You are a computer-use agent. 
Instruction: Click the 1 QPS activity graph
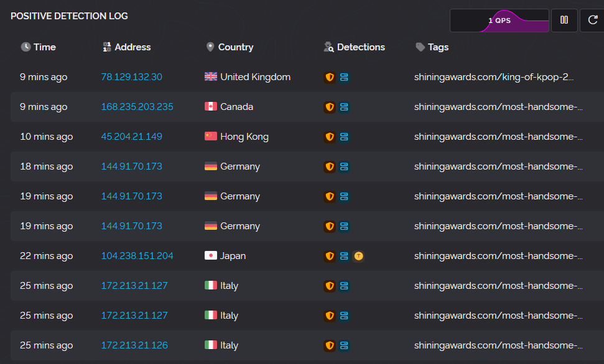pos(499,20)
